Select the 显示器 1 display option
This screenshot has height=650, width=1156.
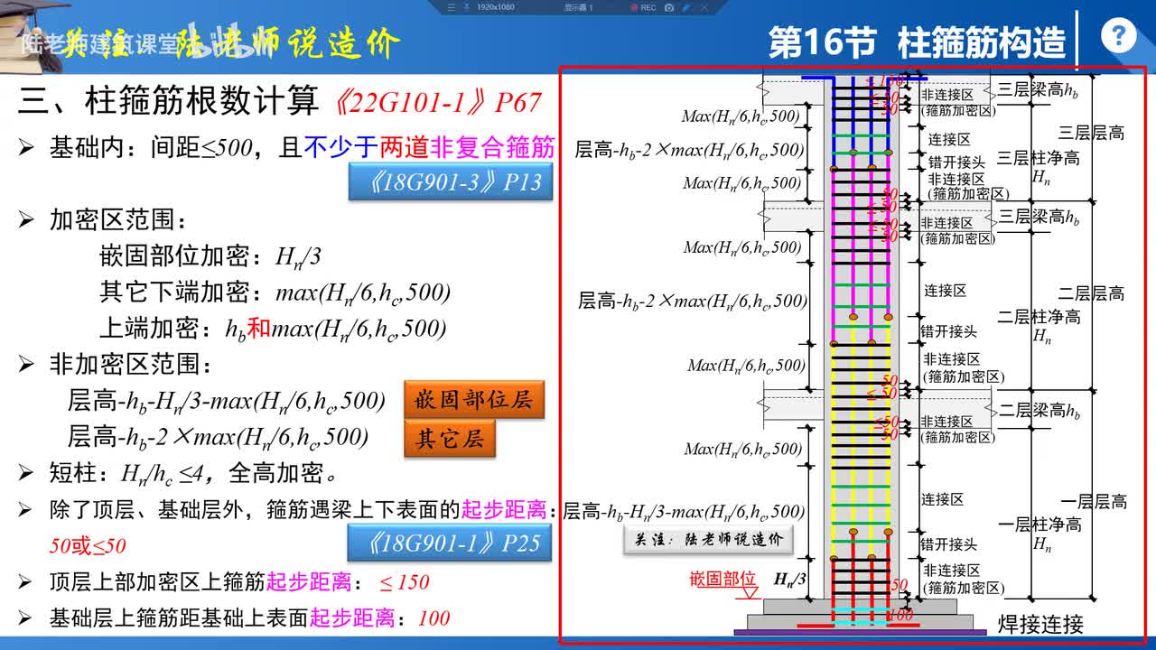(x=578, y=7)
